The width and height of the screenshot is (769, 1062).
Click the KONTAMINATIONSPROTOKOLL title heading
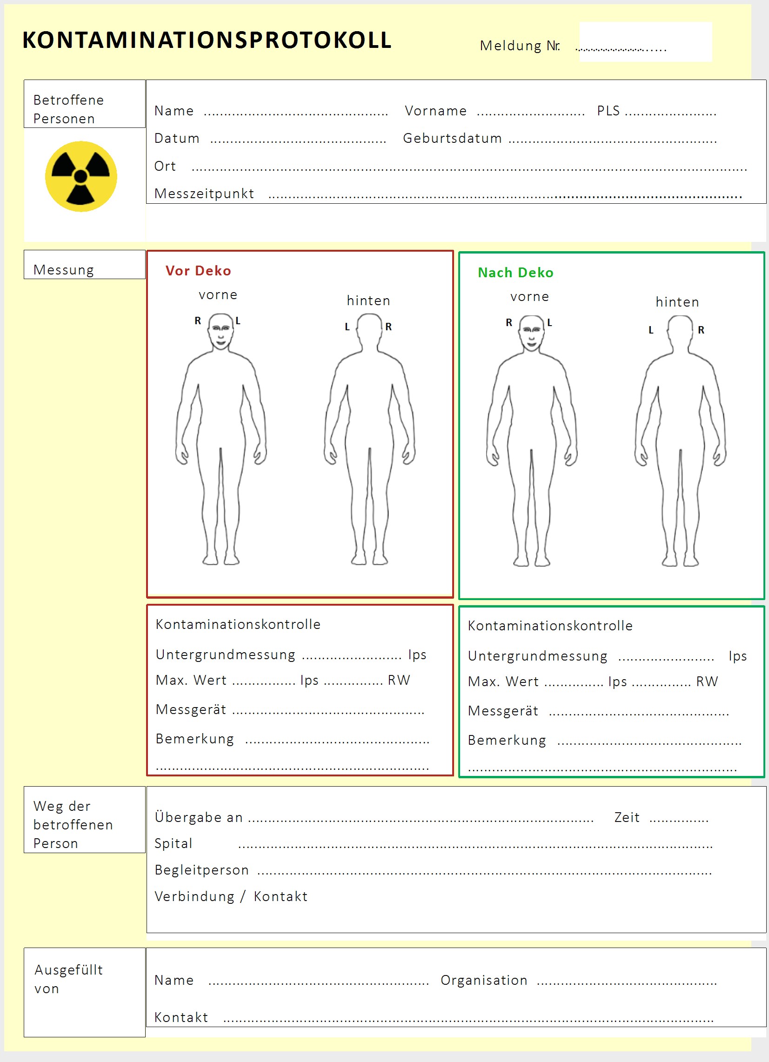(x=207, y=40)
